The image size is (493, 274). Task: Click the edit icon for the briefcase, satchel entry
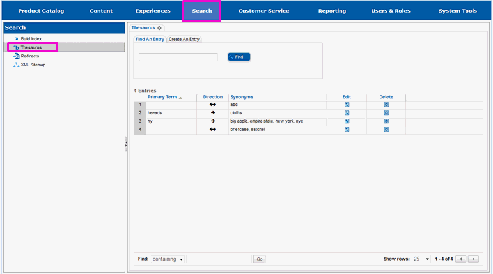click(x=347, y=130)
